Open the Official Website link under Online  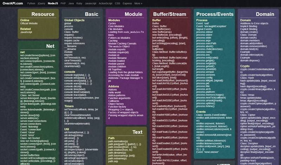click(x=29, y=23)
